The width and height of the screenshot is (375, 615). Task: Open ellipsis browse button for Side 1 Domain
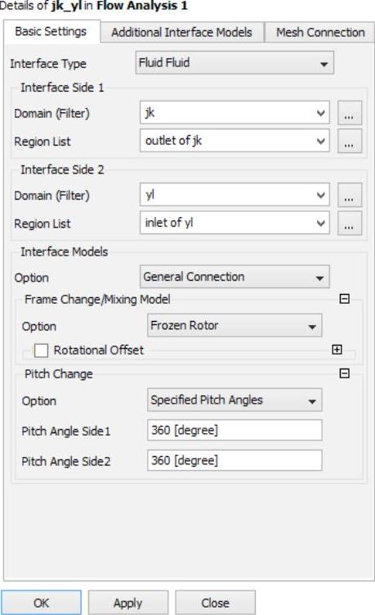[x=350, y=113]
